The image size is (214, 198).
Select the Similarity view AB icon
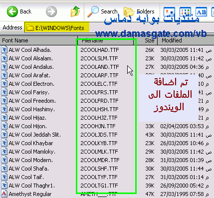(201, 12)
